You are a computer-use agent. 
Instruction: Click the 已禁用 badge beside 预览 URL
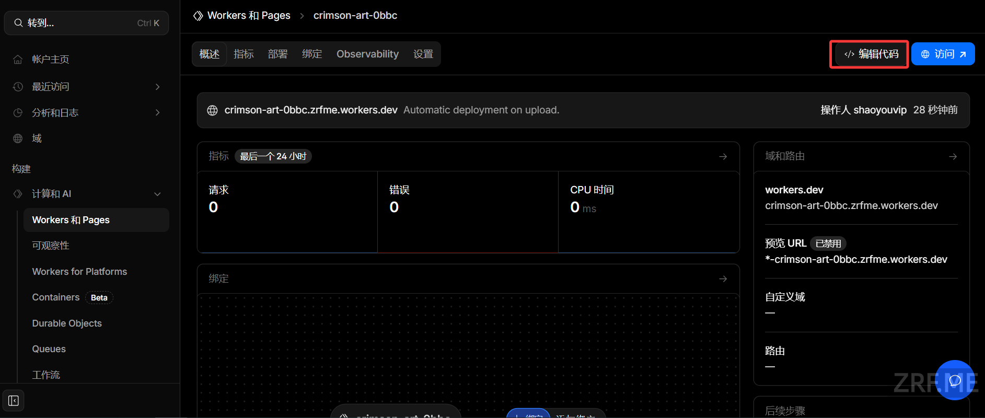coord(828,243)
